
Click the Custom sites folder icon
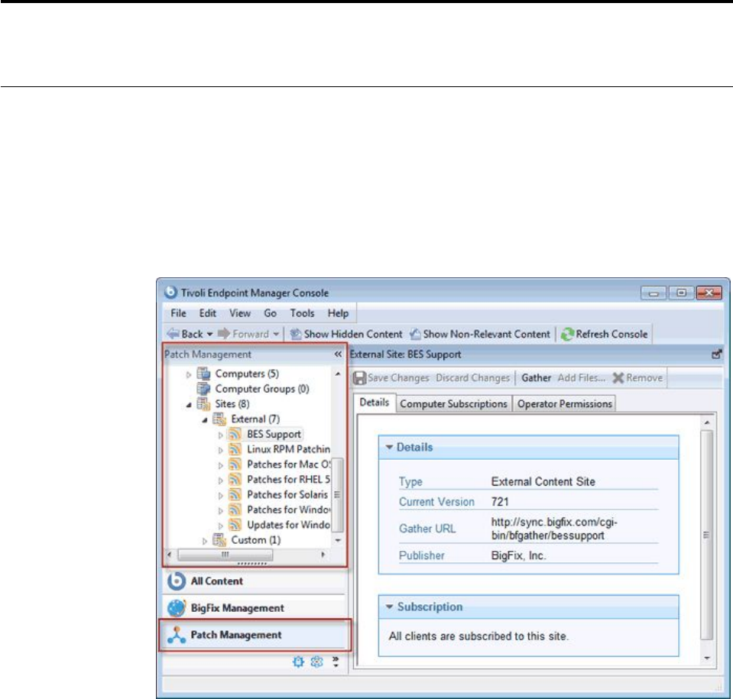(x=219, y=540)
